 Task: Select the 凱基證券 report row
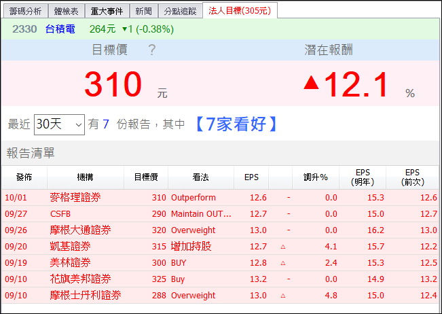point(220,247)
